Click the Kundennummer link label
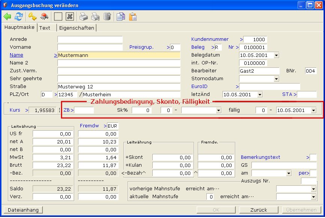Image resolution: width=325 pixels, height=218 pixels. [x=210, y=39]
